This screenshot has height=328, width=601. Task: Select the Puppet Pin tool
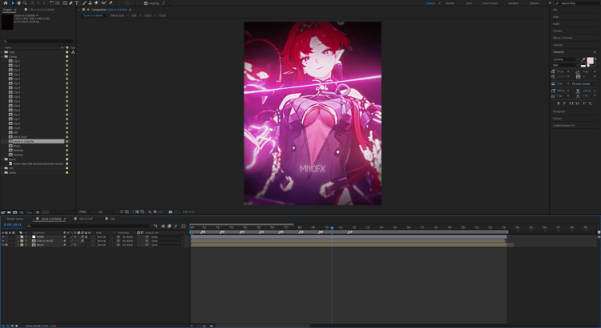[x=111, y=3]
